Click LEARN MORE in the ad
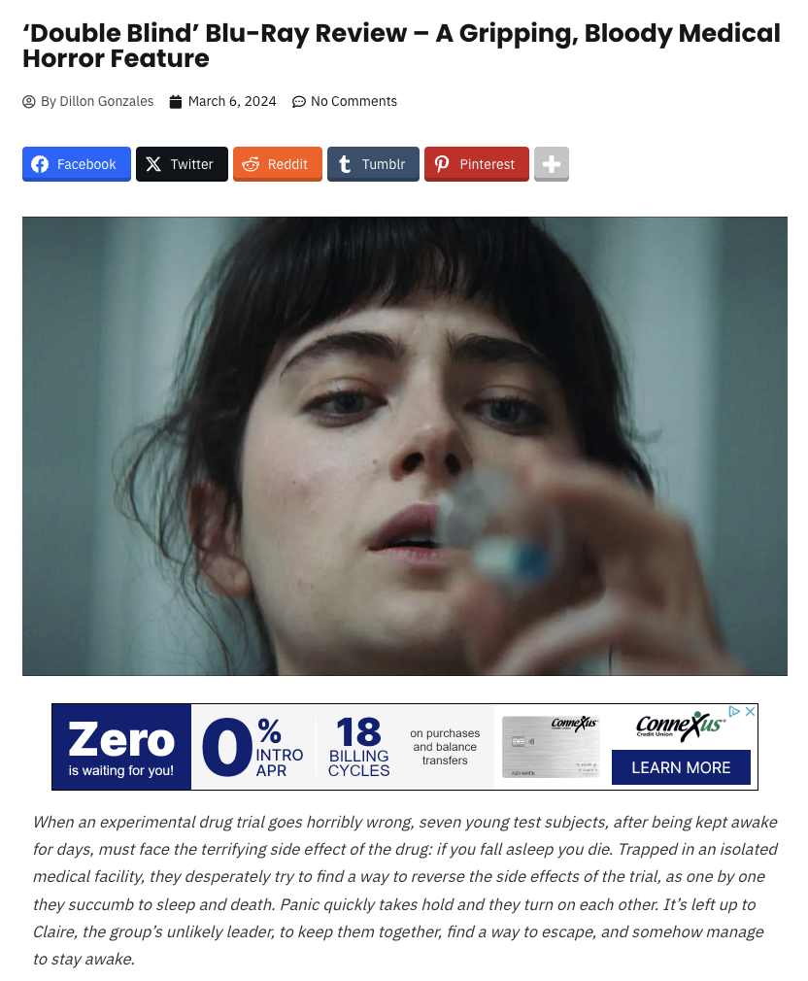This screenshot has width=808, height=981. coord(681,767)
